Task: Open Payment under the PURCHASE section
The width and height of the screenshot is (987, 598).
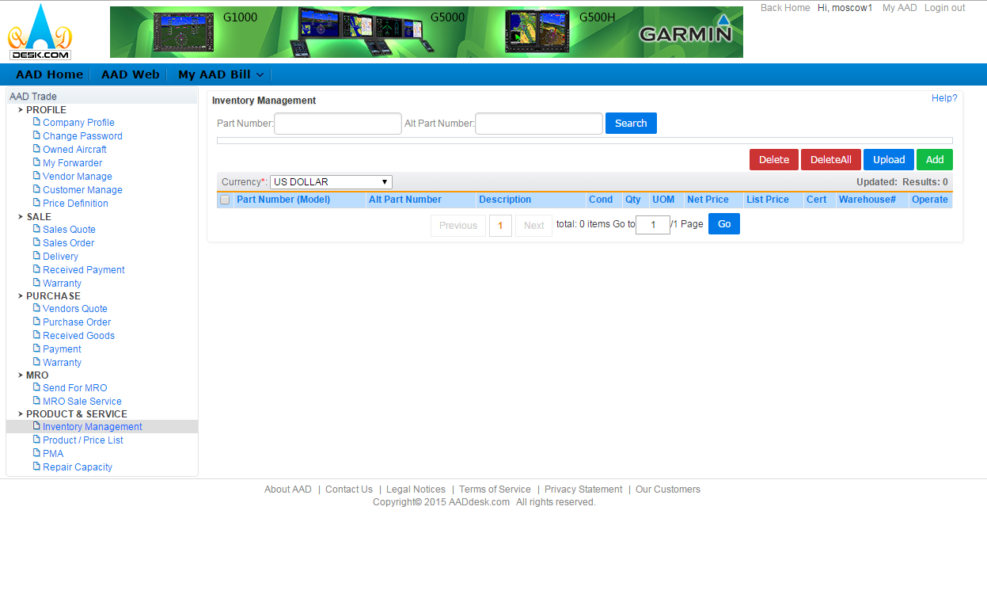Action: pos(62,349)
